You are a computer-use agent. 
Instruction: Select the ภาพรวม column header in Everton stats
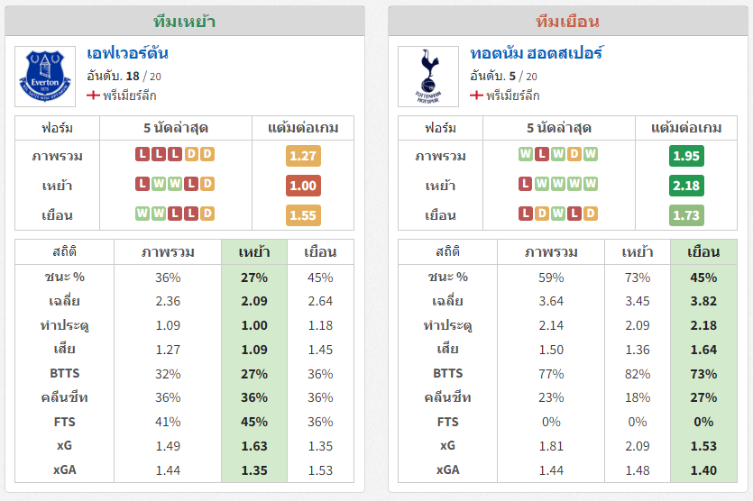tap(168, 252)
